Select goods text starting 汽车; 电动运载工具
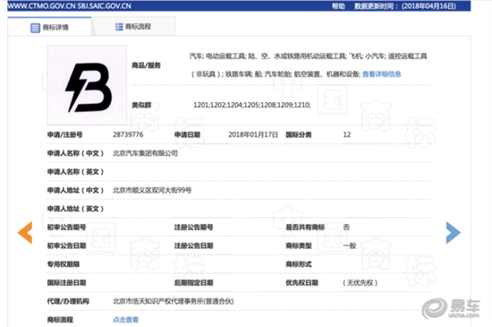The width and height of the screenshot is (492, 327). tap(308, 56)
